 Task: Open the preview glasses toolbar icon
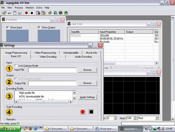[10, 13]
